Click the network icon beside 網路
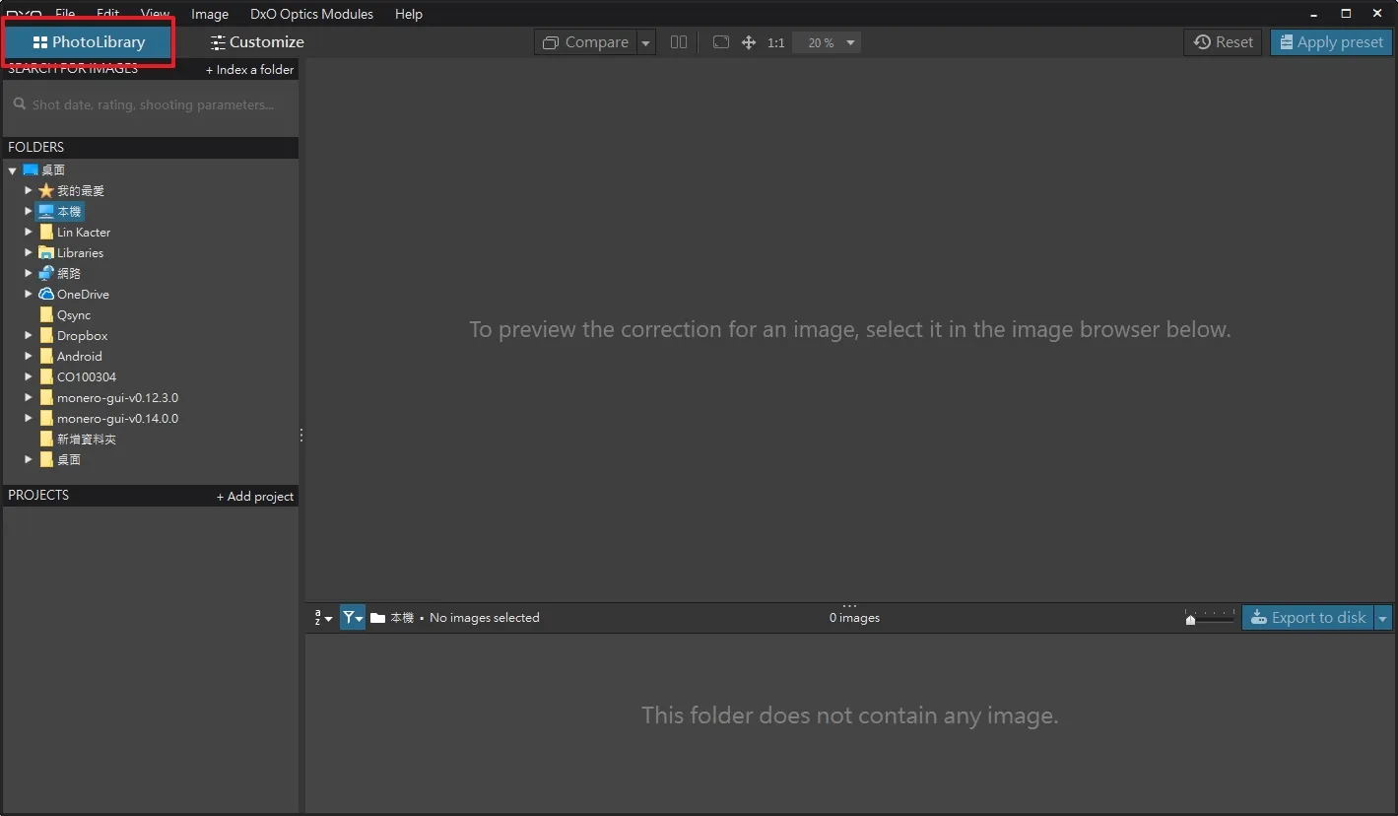 (46, 274)
